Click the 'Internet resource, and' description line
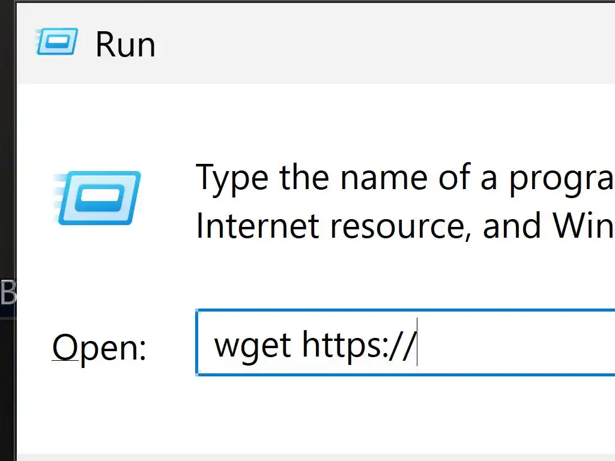615x461 pixels. tap(404, 226)
